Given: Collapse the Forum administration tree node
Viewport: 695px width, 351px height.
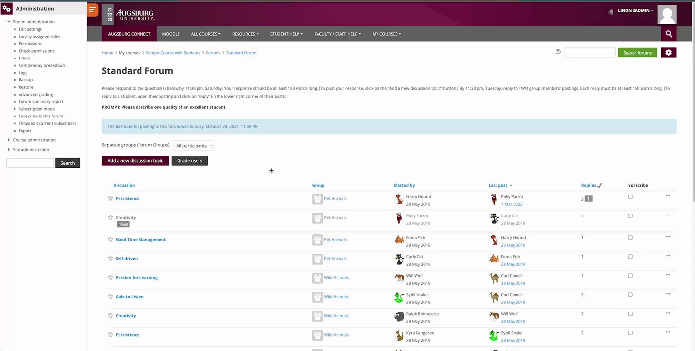Looking at the screenshot, I should point(9,22).
